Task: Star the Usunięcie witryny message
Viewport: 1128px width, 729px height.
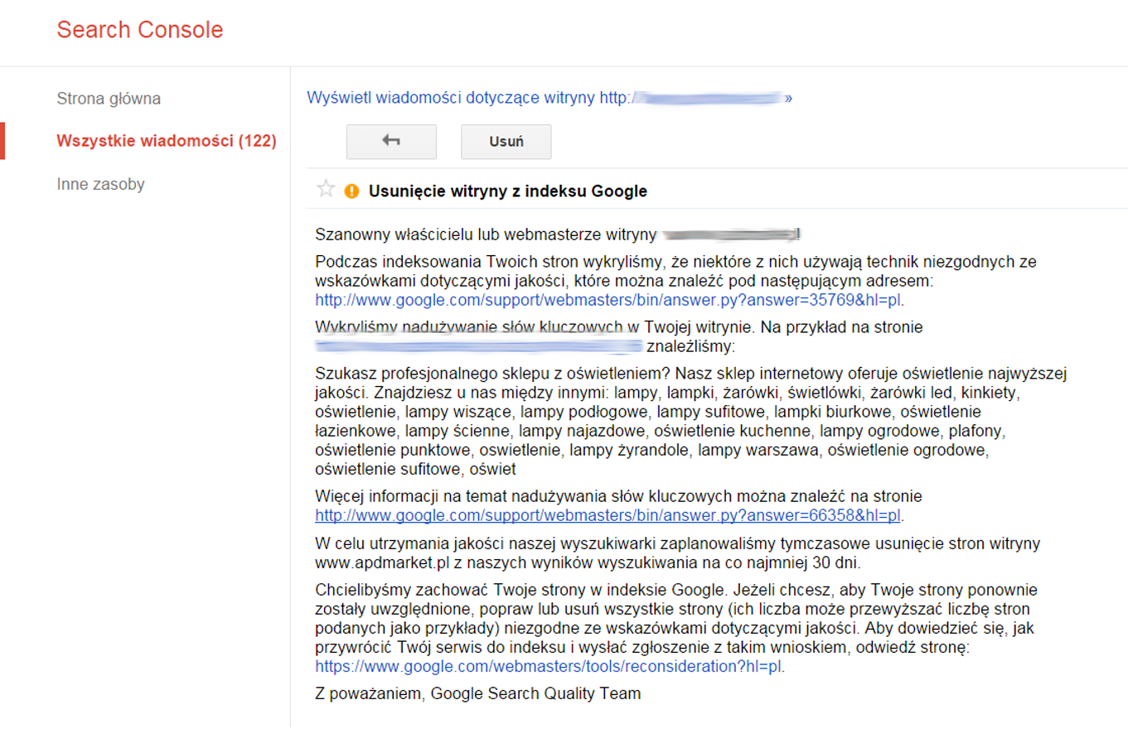Action: (326, 191)
